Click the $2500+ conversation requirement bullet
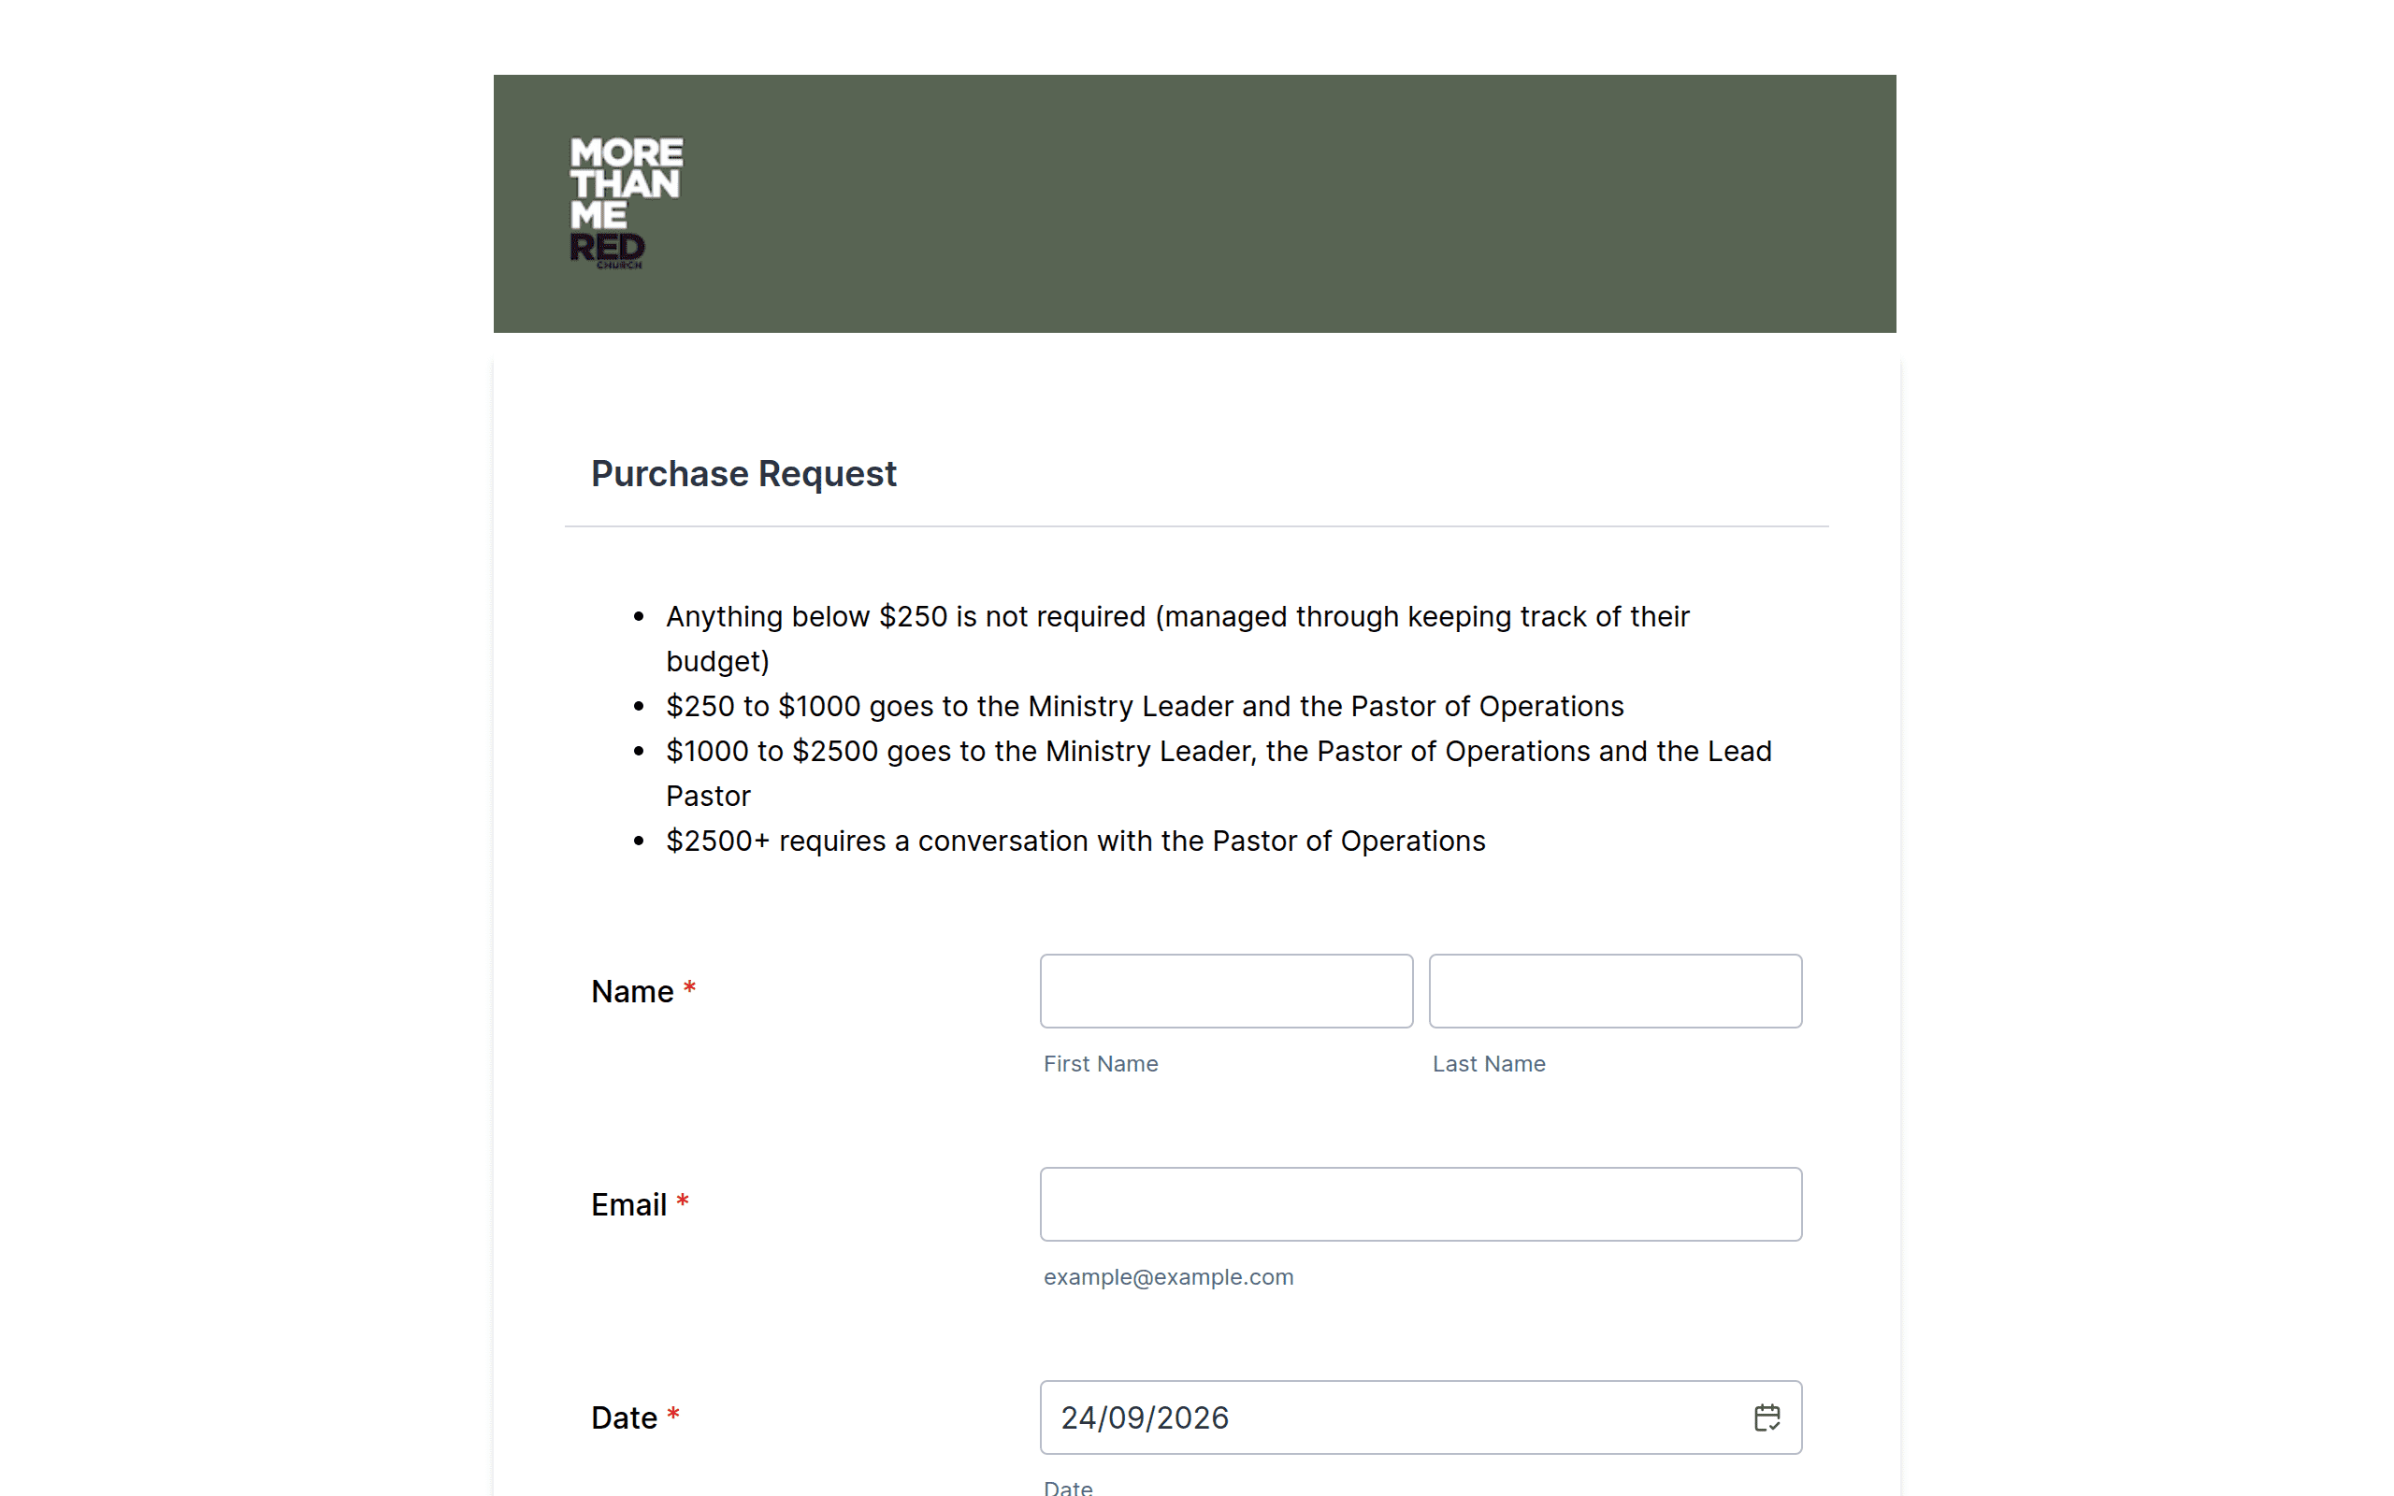Screen dimensions: 2394x1496 coord(1075,841)
